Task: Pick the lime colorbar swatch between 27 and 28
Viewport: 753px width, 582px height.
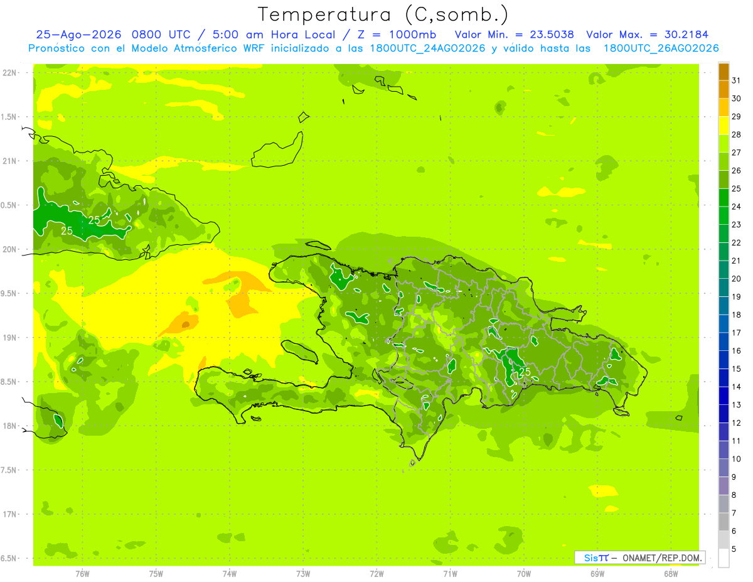Action: click(724, 144)
